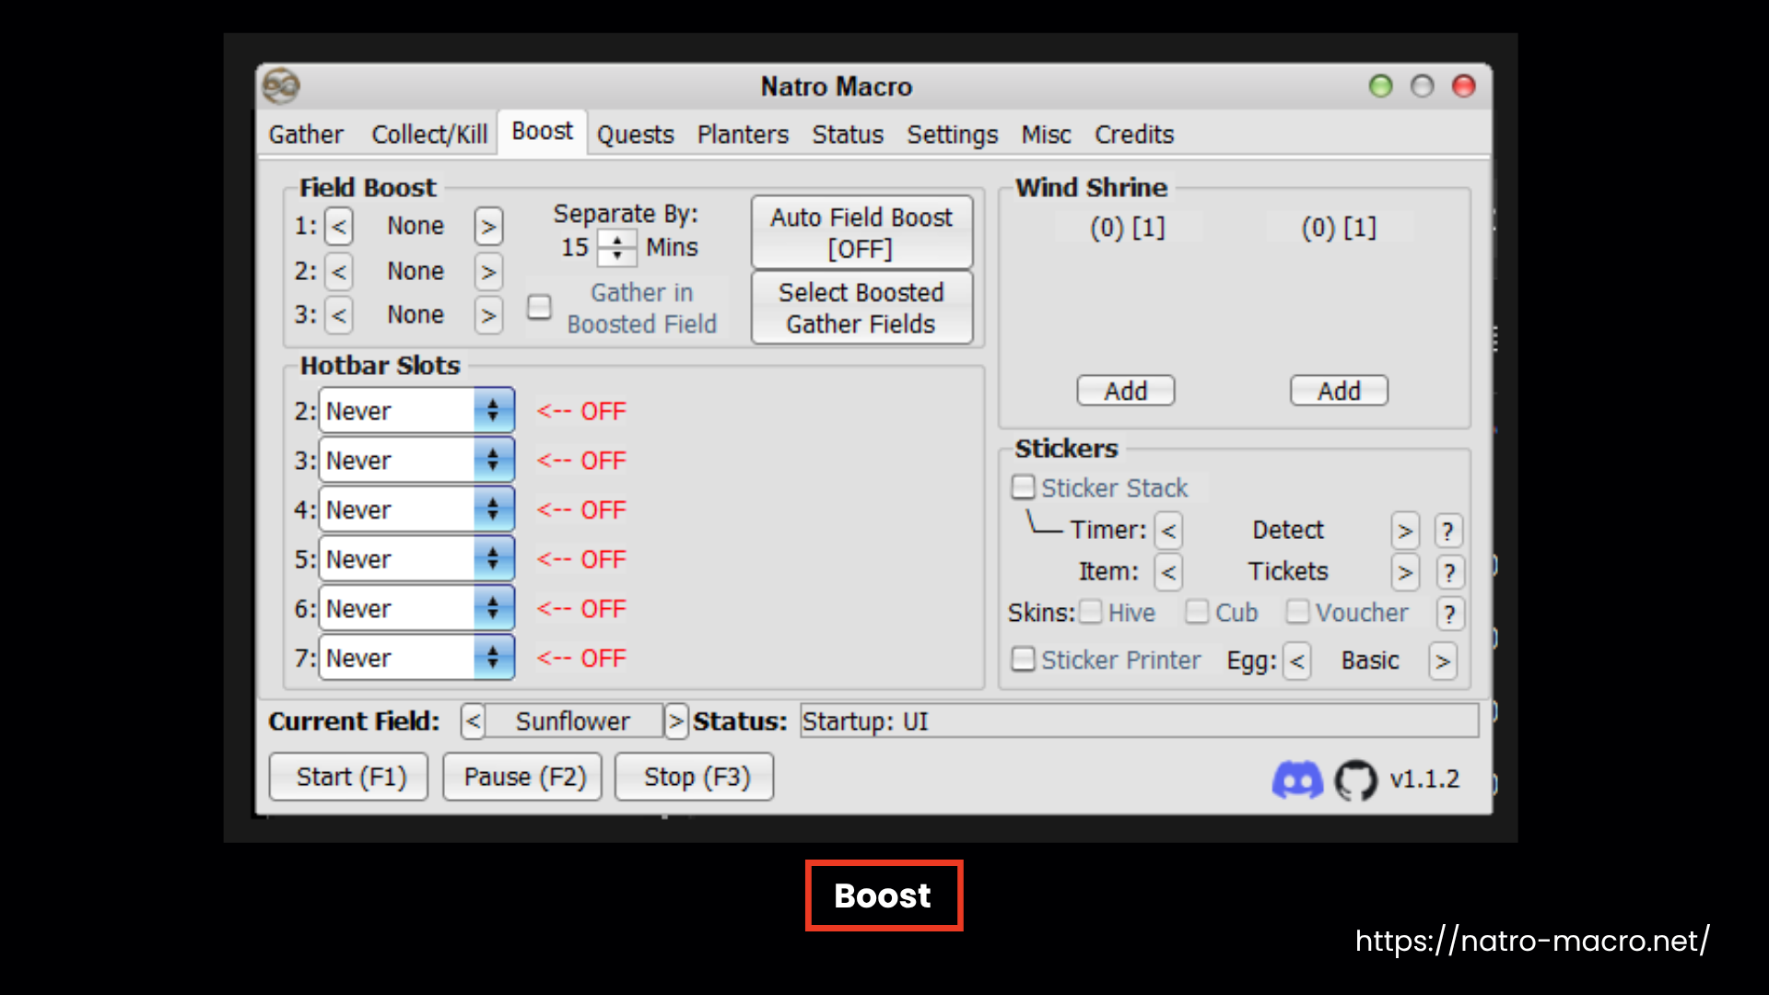Click previous arrow for Sticker Item
1769x995 pixels.
tap(1168, 572)
